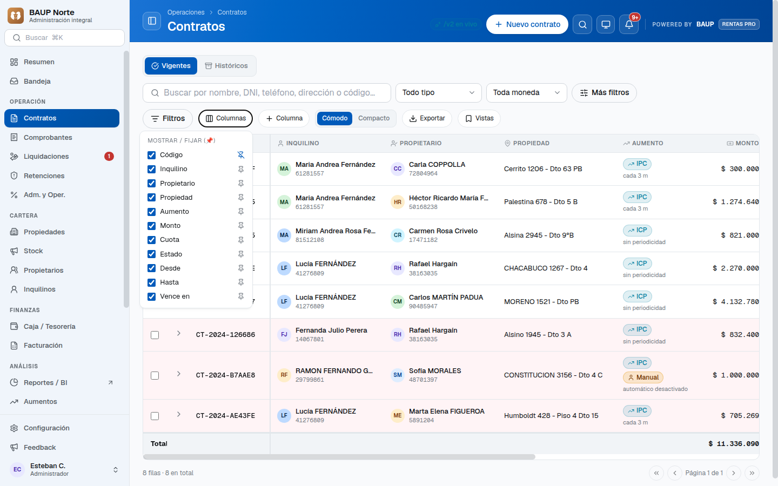Open the Toda moneda dropdown

click(527, 93)
